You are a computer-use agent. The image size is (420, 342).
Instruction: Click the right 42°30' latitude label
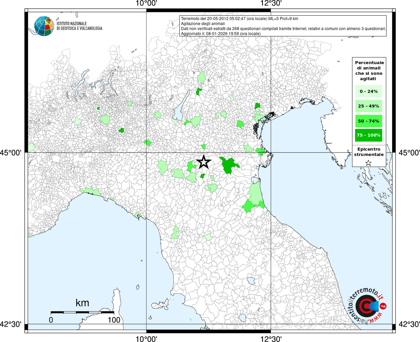tap(409, 324)
